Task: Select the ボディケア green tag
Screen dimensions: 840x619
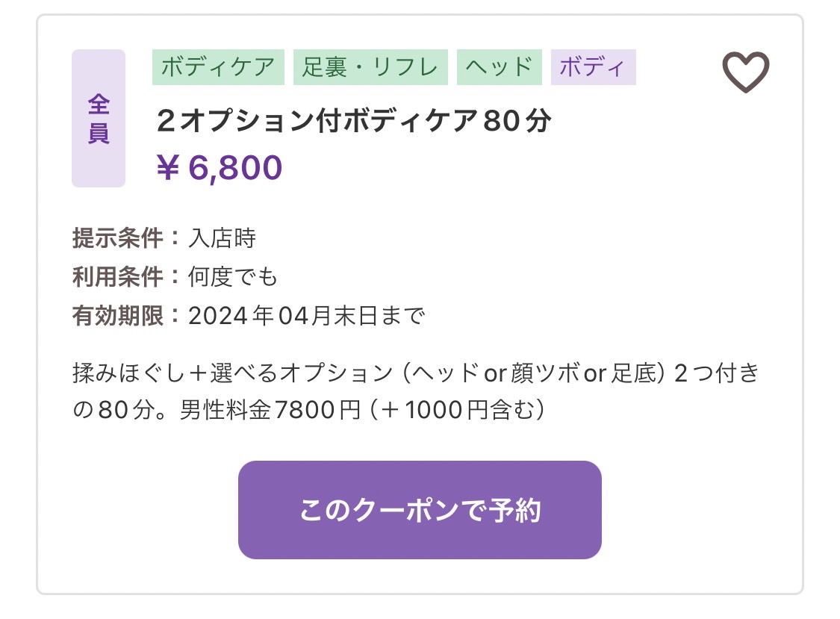Action: [x=218, y=67]
